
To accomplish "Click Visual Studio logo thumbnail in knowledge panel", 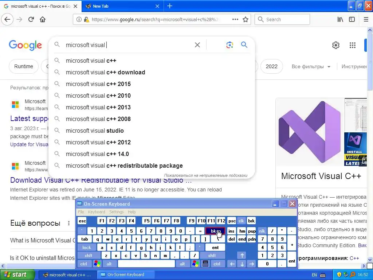I will tap(310, 132).
